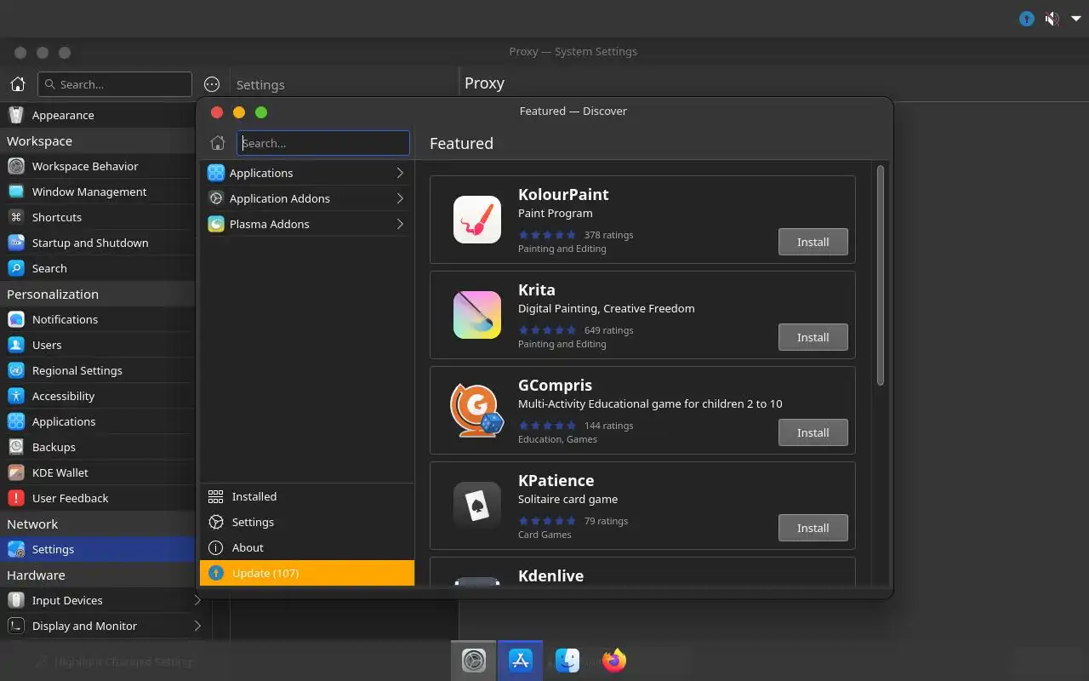Click the KPatience title text
This screenshot has height=681, width=1089.
[556, 480]
